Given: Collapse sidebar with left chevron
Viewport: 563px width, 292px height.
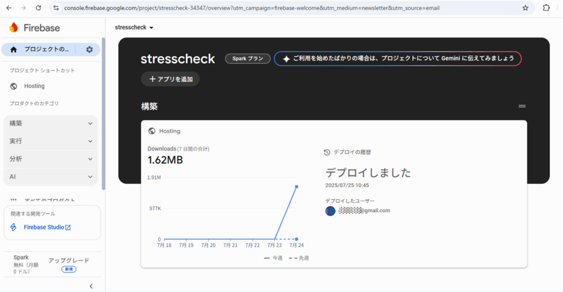Looking at the screenshot, I should click(91, 287).
